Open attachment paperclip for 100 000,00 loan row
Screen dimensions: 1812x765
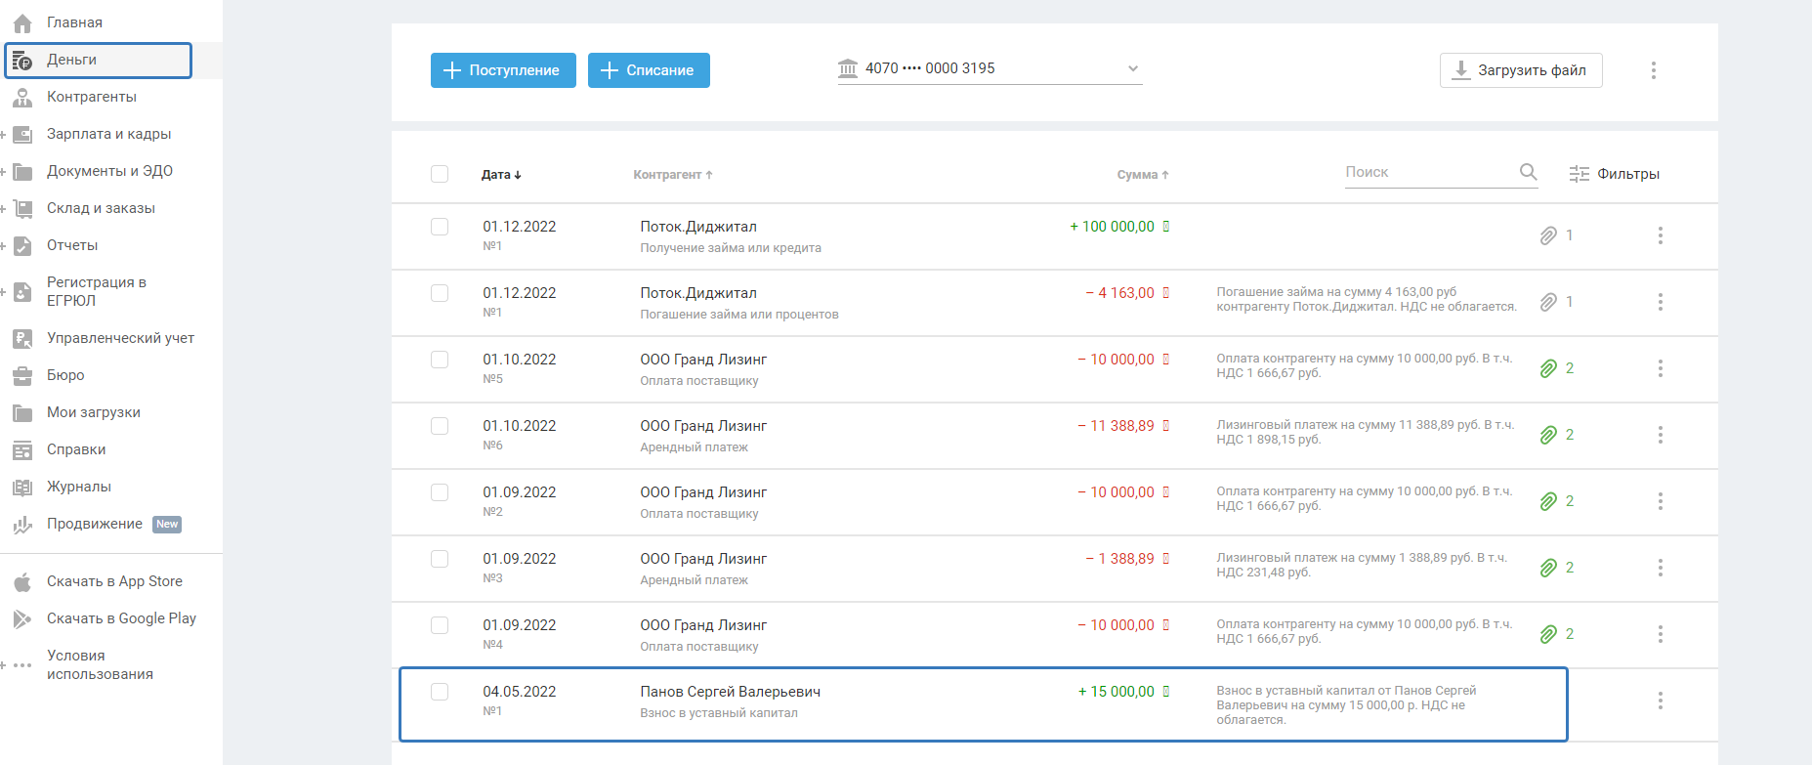(x=1548, y=235)
